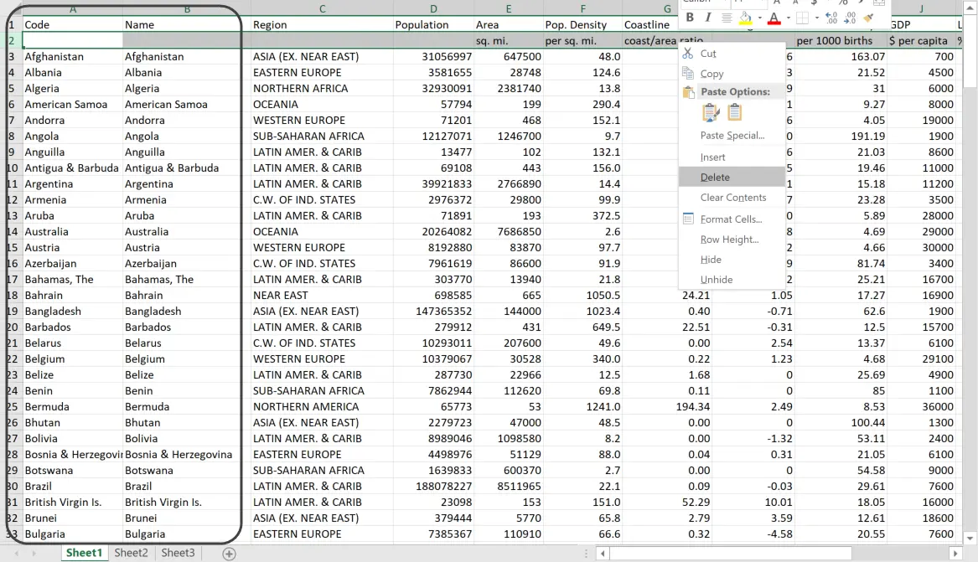Image resolution: width=978 pixels, height=562 pixels.
Task: Click the Format Cells icon
Action: point(688,219)
